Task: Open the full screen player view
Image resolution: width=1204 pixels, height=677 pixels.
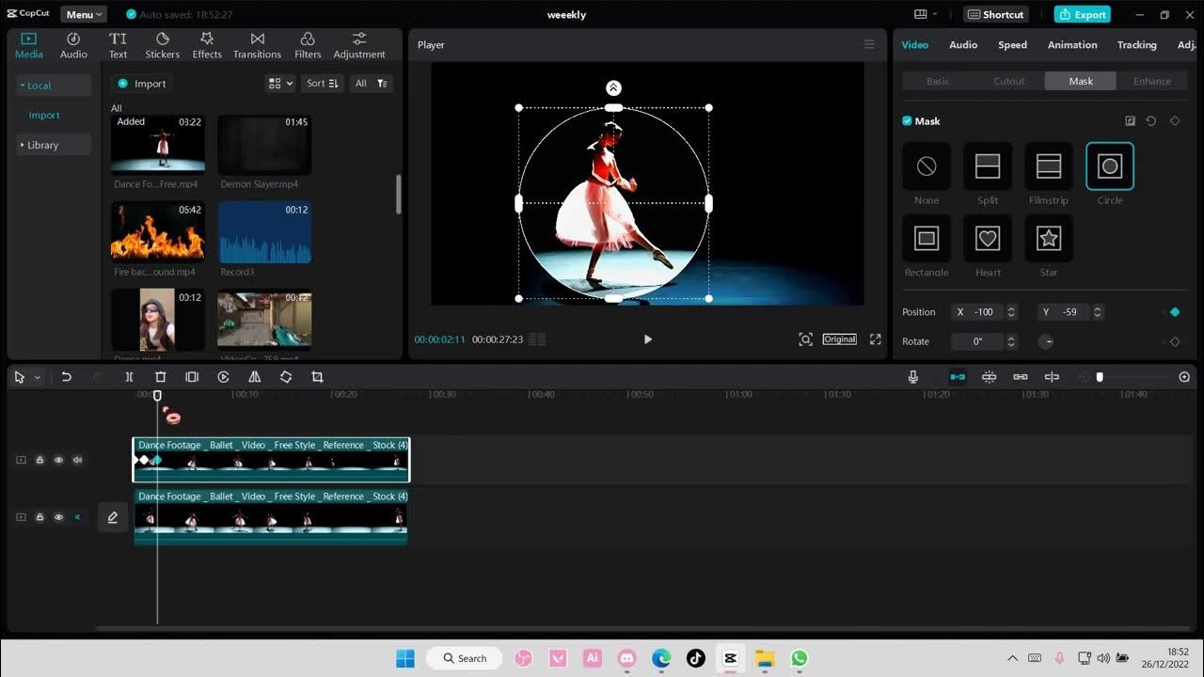Action: click(x=875, y=339)
